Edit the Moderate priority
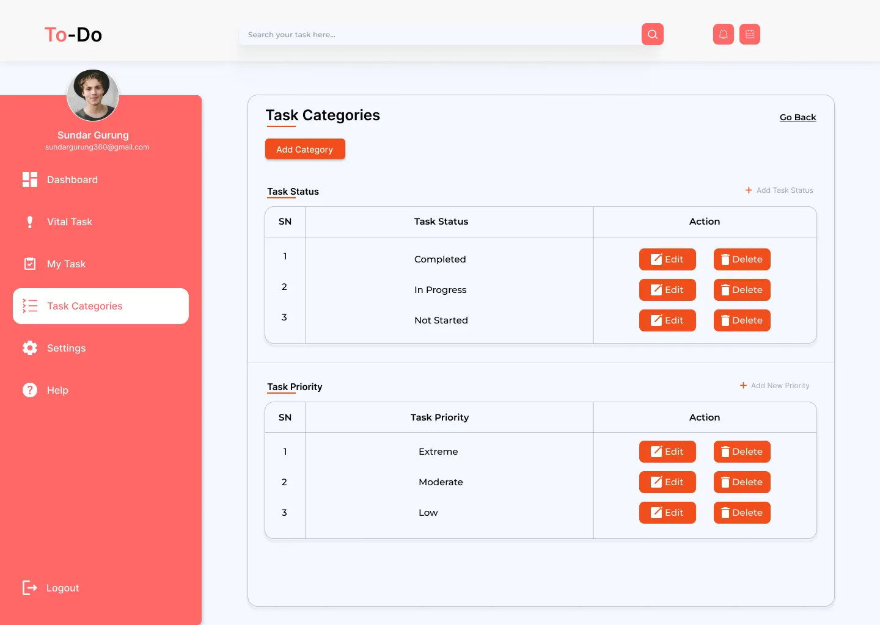 click(667, 482)
